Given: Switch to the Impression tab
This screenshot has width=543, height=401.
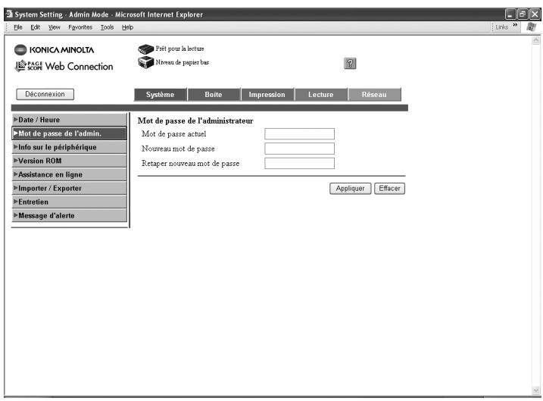Looking at the screenshot, I should click(267, 95).
